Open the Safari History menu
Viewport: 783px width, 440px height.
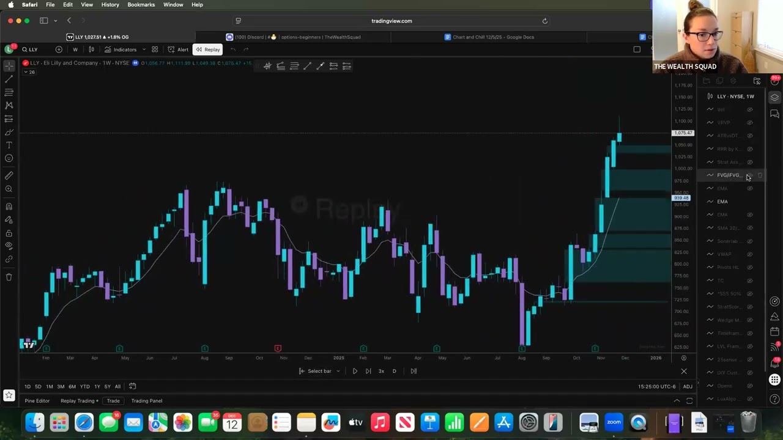[x=110, y=4]
